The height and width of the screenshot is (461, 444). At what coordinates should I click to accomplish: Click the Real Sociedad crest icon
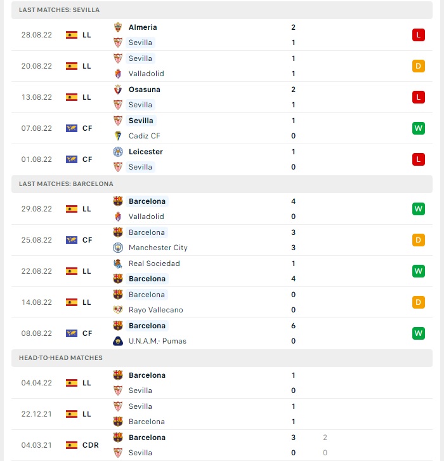pos(118,264)
